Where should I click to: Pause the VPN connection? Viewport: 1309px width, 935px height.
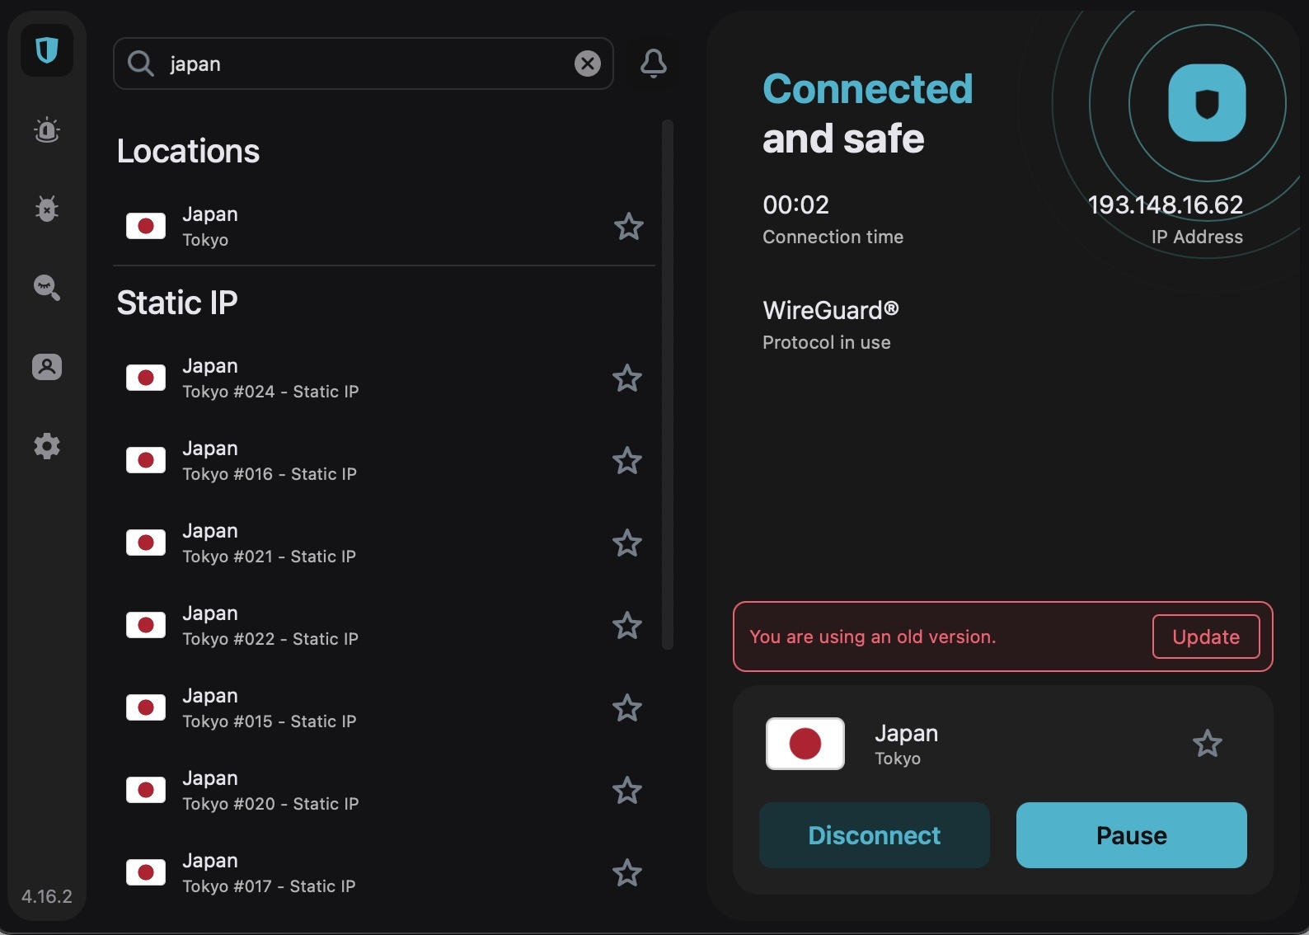click(1132, 835)
